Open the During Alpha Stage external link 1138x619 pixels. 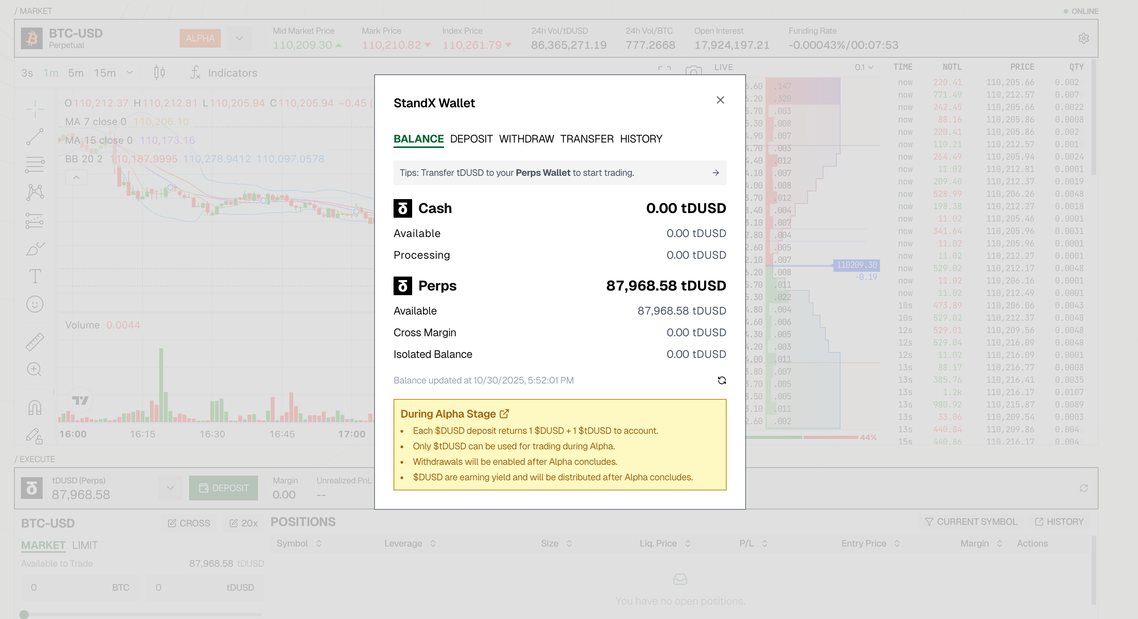504,414
